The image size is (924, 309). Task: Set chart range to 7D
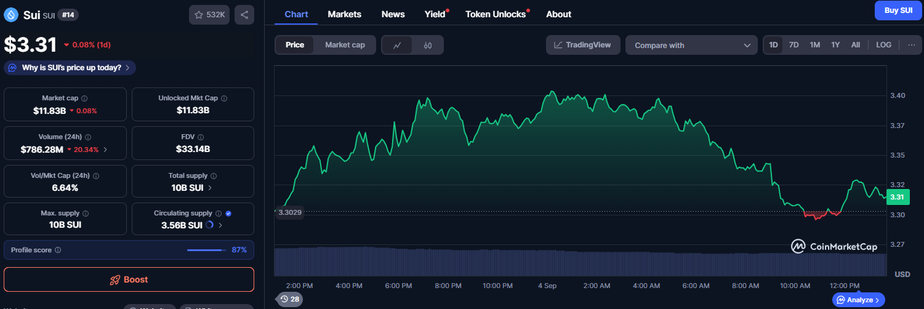[x=794, y=45]
